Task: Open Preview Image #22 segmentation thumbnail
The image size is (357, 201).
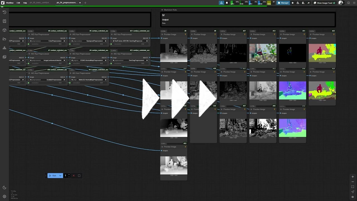Action: (x=322, y=53)
